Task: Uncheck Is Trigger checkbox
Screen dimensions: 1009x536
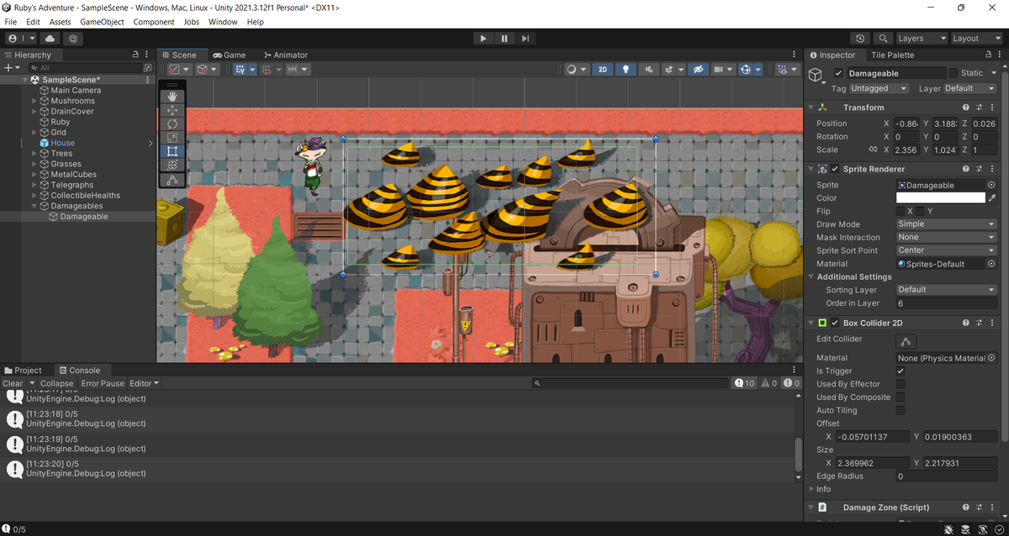Action: click(901, 370)
